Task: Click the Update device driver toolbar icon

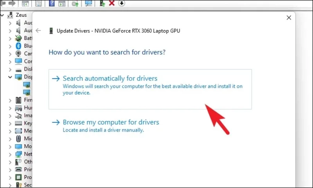Action: coord(102,3)
